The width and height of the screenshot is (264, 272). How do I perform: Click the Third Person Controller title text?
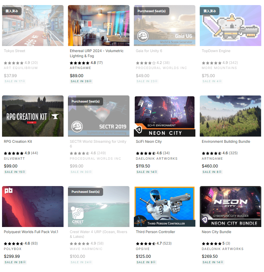[x=155, y=232]
